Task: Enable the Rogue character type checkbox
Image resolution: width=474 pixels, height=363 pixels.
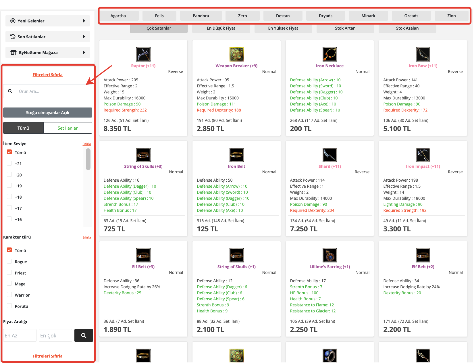Action: (9, 261)
